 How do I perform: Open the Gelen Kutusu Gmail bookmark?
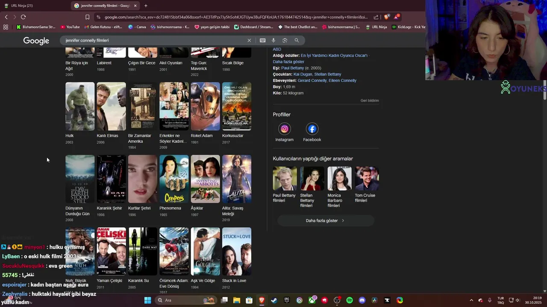[103, 27]
